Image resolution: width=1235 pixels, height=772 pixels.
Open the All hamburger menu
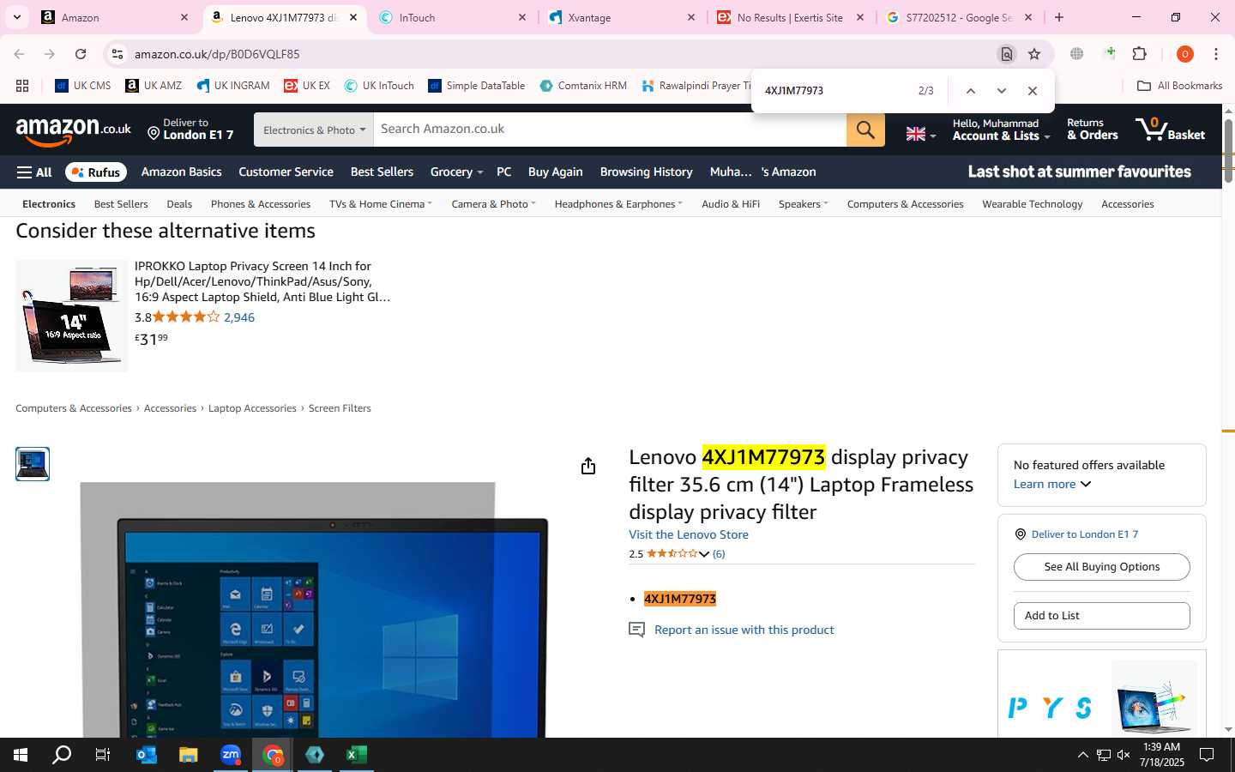[34, 172]
